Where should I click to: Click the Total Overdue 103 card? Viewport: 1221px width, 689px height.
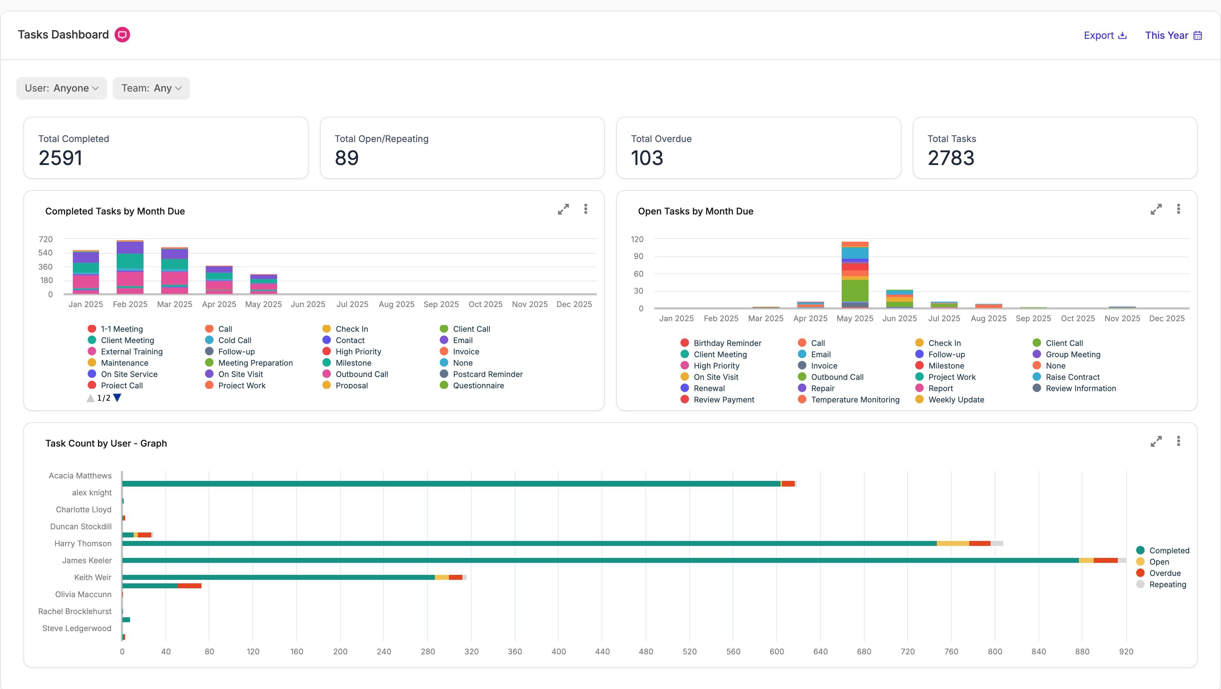758,148
